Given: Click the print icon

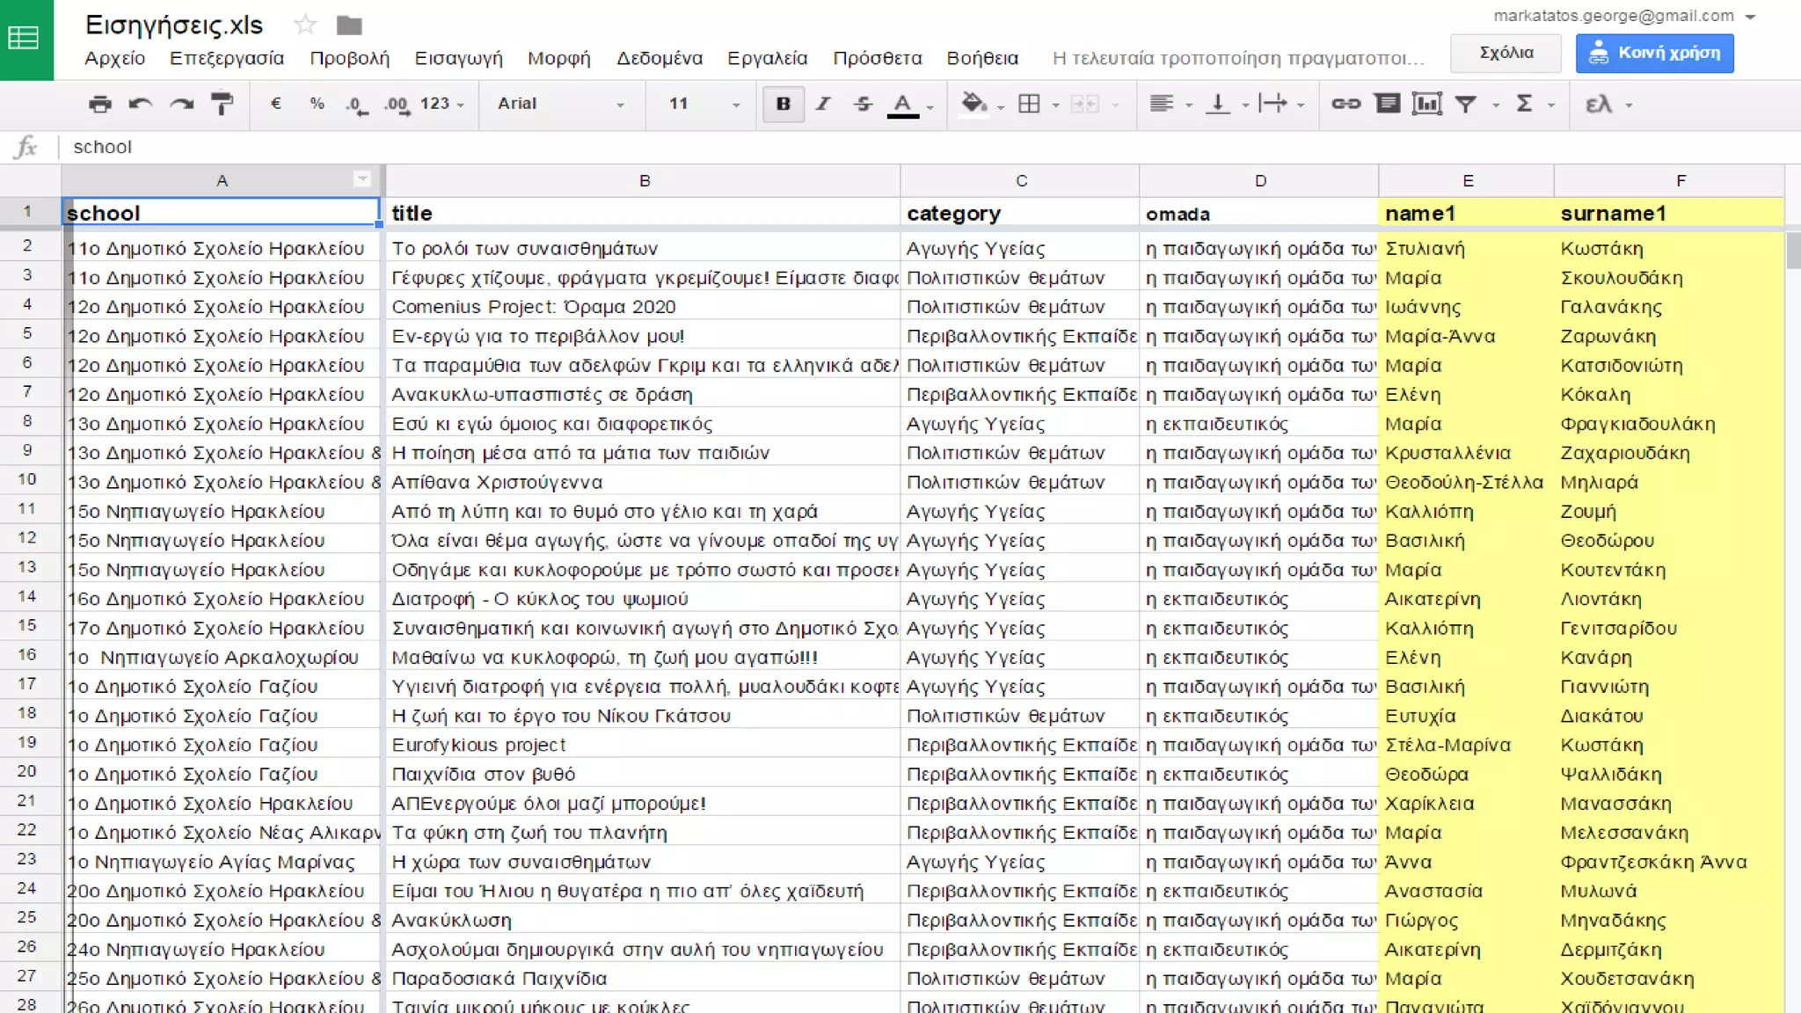Looking at the screenshot, I should [100, 104].
